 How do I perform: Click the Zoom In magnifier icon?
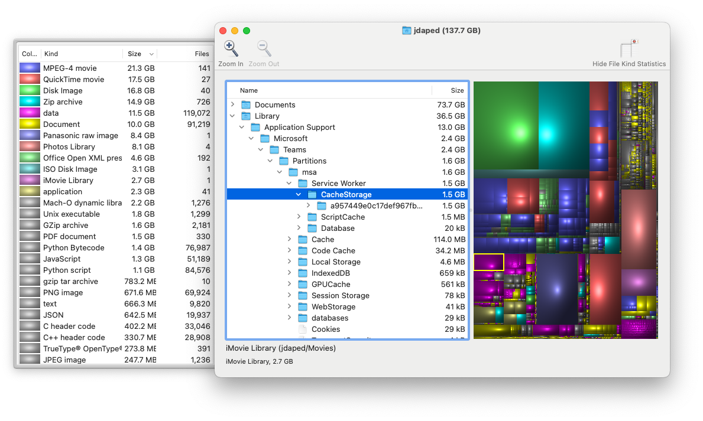pyautogui.click(x=230, y=48)
